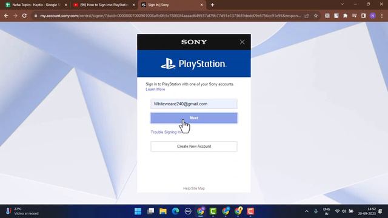Reload the current page
Screen dimensions: 388x218
pos(24,16)
